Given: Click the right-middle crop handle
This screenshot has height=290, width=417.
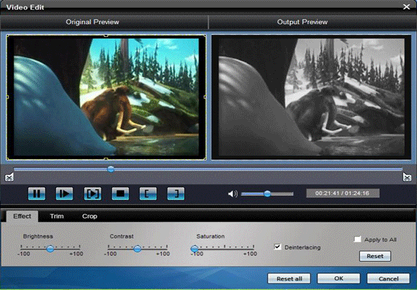Looking at the screenshot, I should [205, 97].
